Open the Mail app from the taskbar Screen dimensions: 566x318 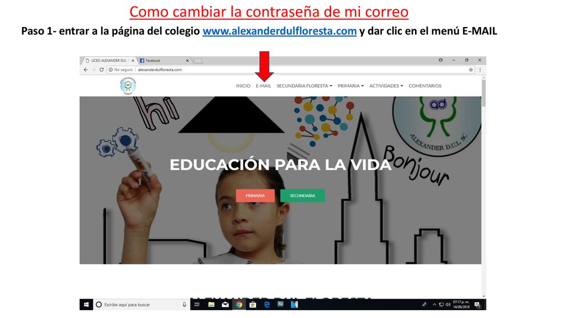point(226,305)
